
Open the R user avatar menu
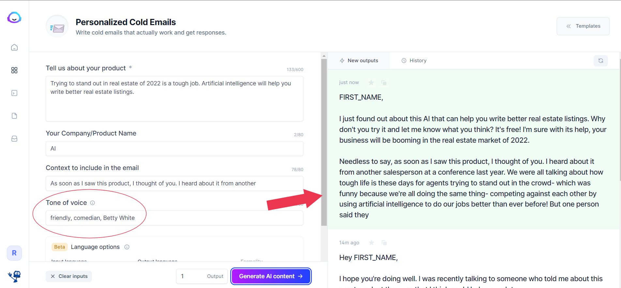tap(14, 253)
